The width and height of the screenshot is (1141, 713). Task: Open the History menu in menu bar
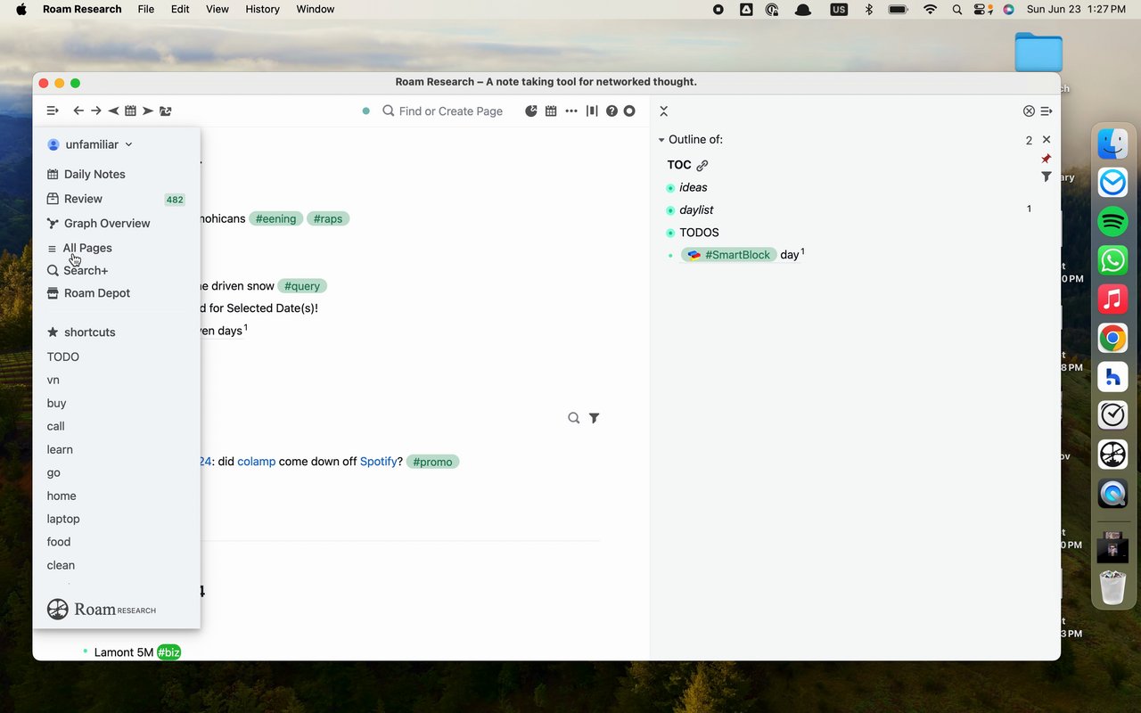coord(262,9)
